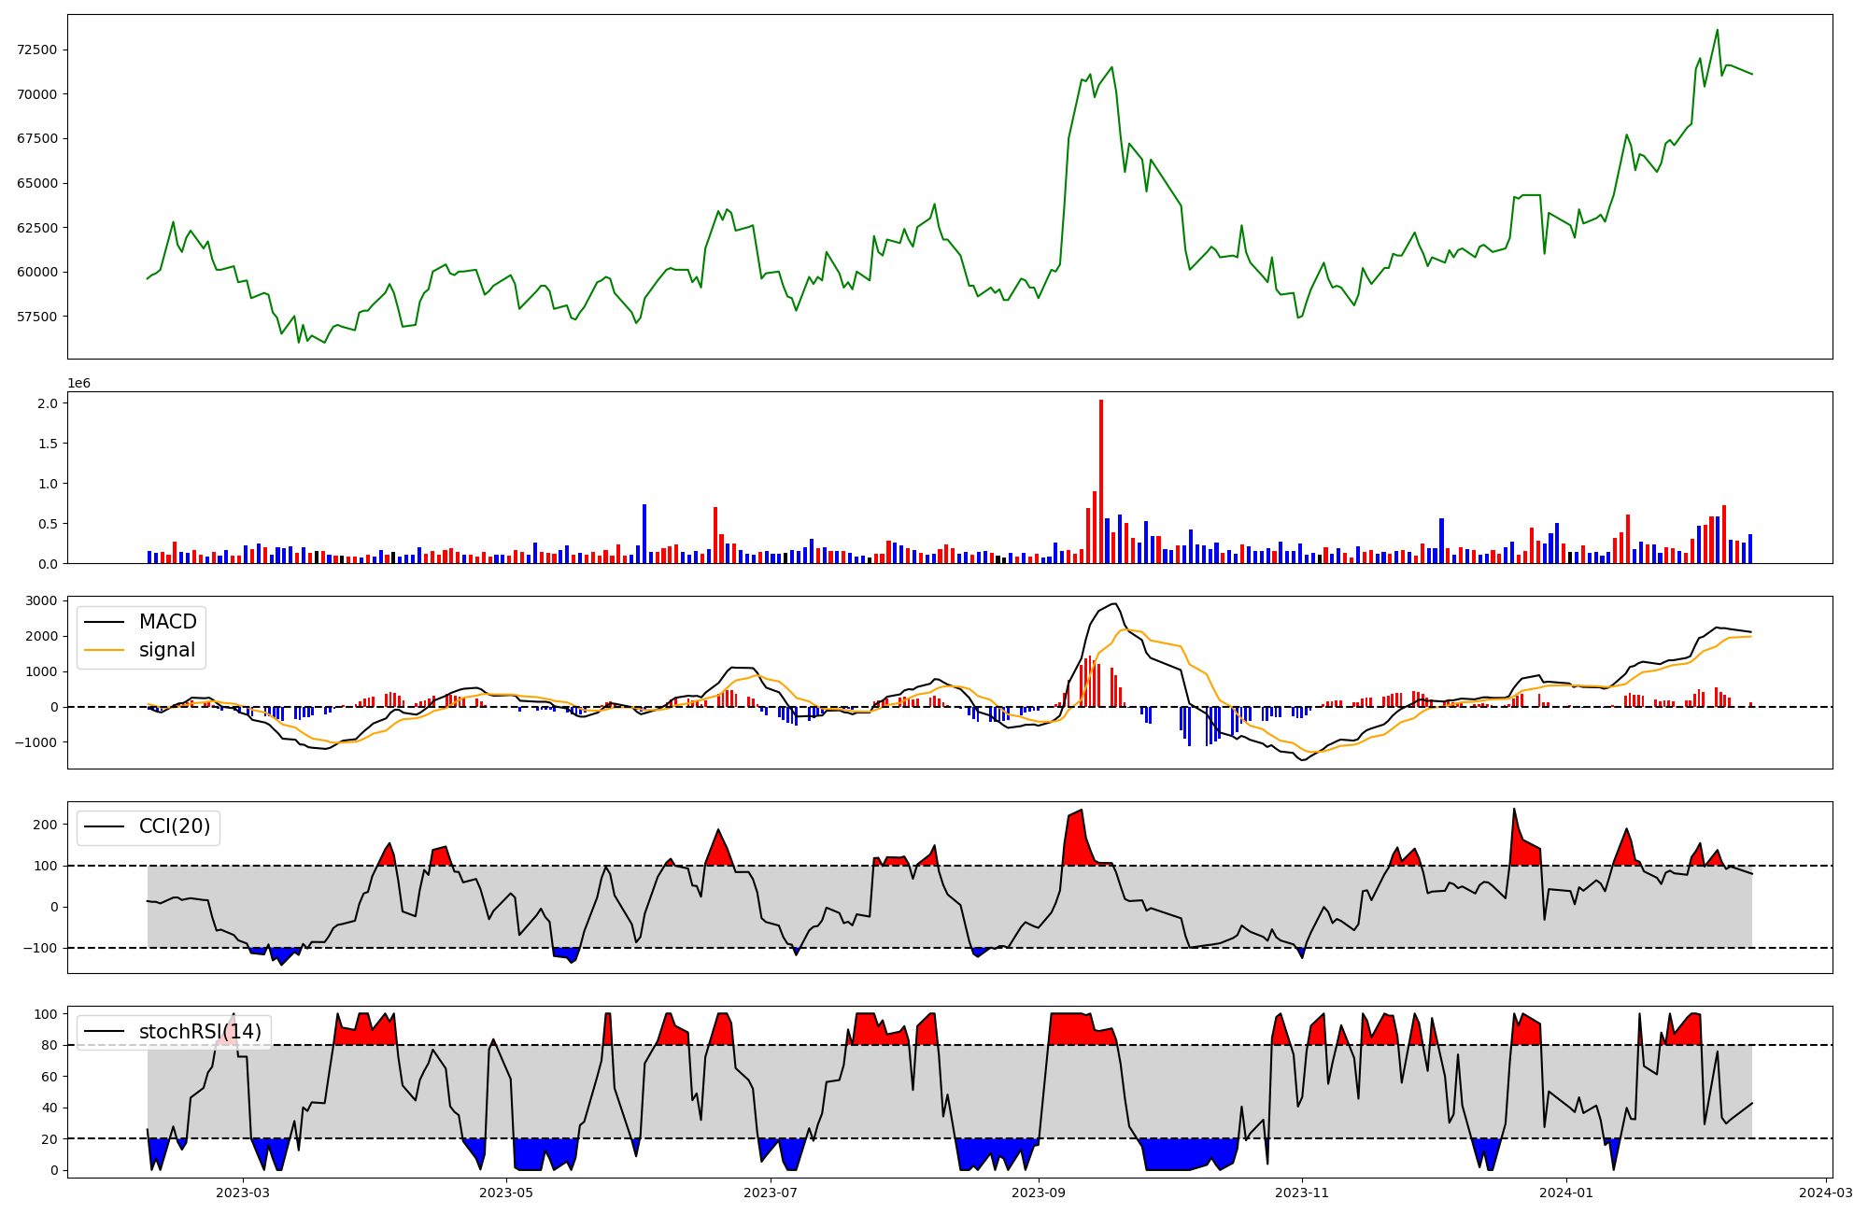The image size is (1868, 1214).
Task: Click the 2023-07 x-axis date label
Action: (771, 1193)
